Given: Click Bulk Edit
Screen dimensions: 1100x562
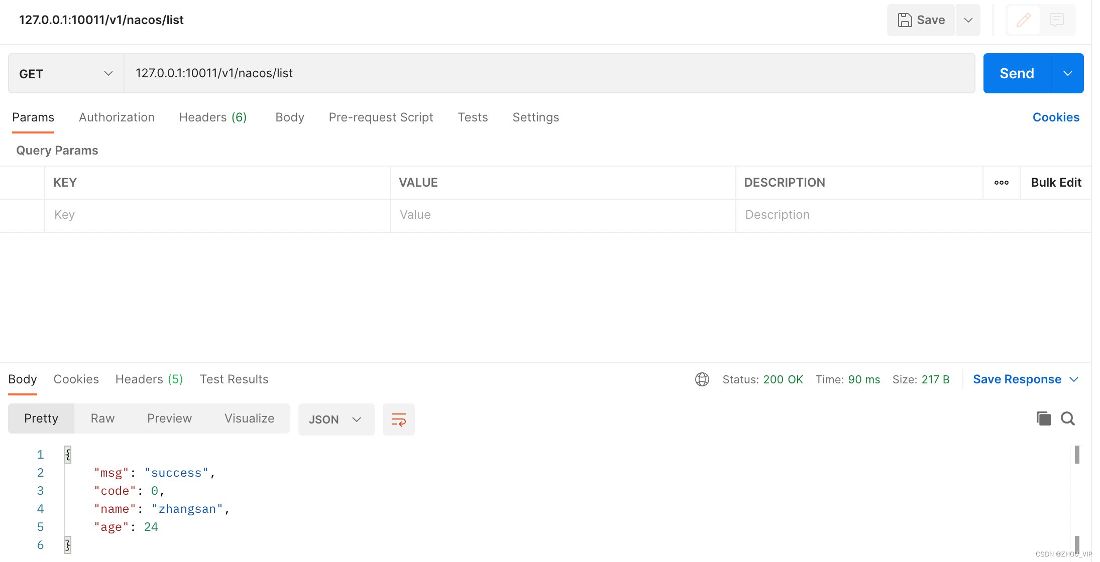Looking at the screenshot, I should [1056, 183].
